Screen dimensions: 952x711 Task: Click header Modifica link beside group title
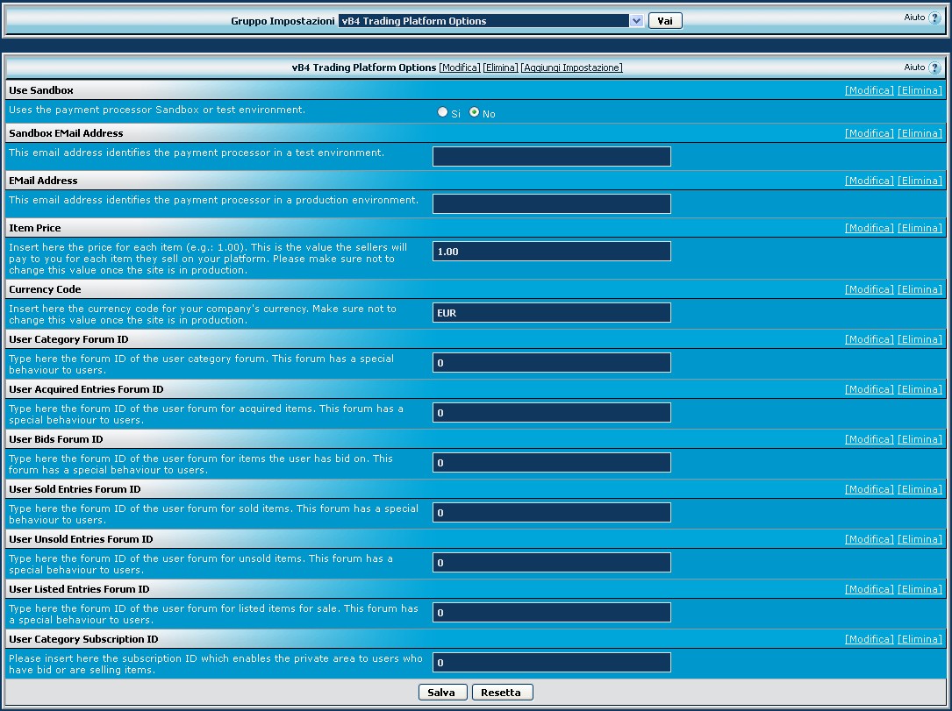coord(460,68)
